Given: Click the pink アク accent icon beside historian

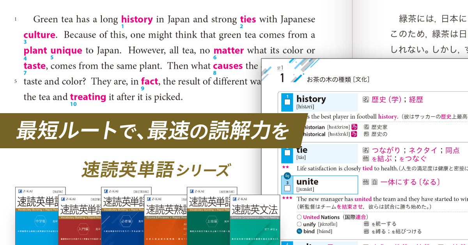Looking at the screenshot, I should point(354,127).
